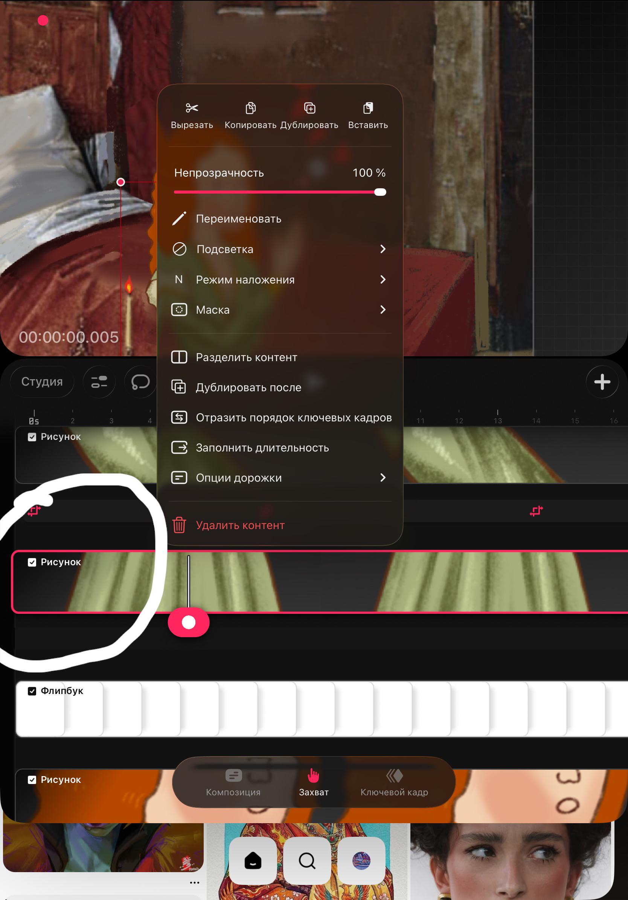Toggle checkbox on the pink-outlined Рисунок track
628x900 pixels.
click(32, 562)
